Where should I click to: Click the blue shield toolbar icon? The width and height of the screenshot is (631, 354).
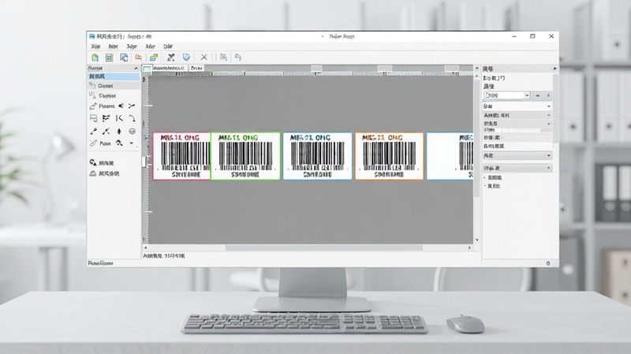pos(186,57)
